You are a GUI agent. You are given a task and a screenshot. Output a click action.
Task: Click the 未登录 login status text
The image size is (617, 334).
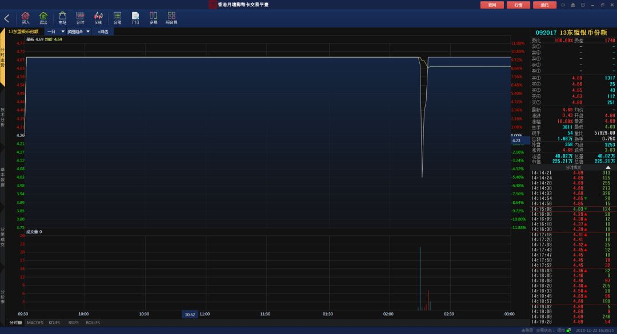[x=527, y=331]
